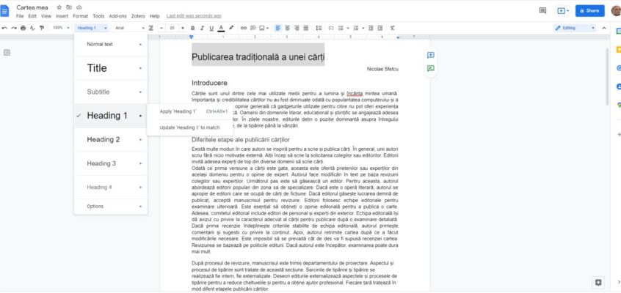Clear text formatting

pos(393,28)
